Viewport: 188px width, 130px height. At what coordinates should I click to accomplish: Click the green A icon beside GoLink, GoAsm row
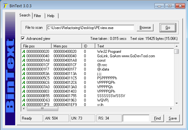pos(24,56)
